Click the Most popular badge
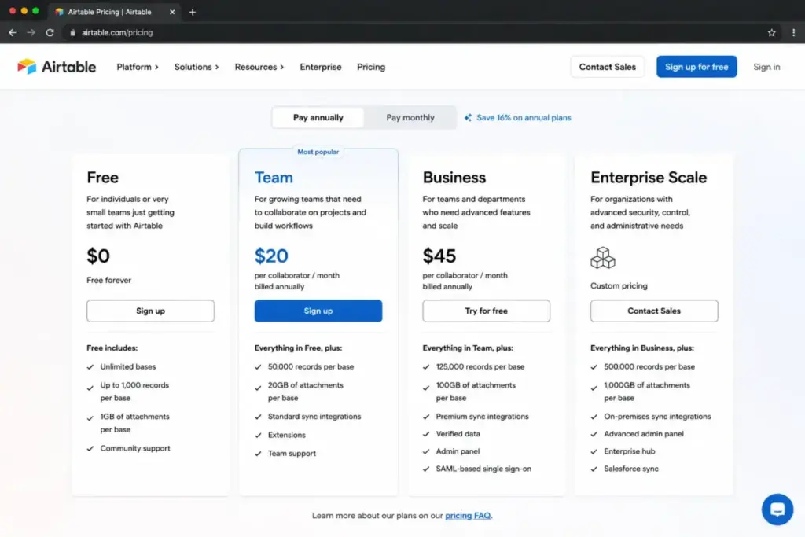This screenshot has width=805, height=537. tap(318, 152)
